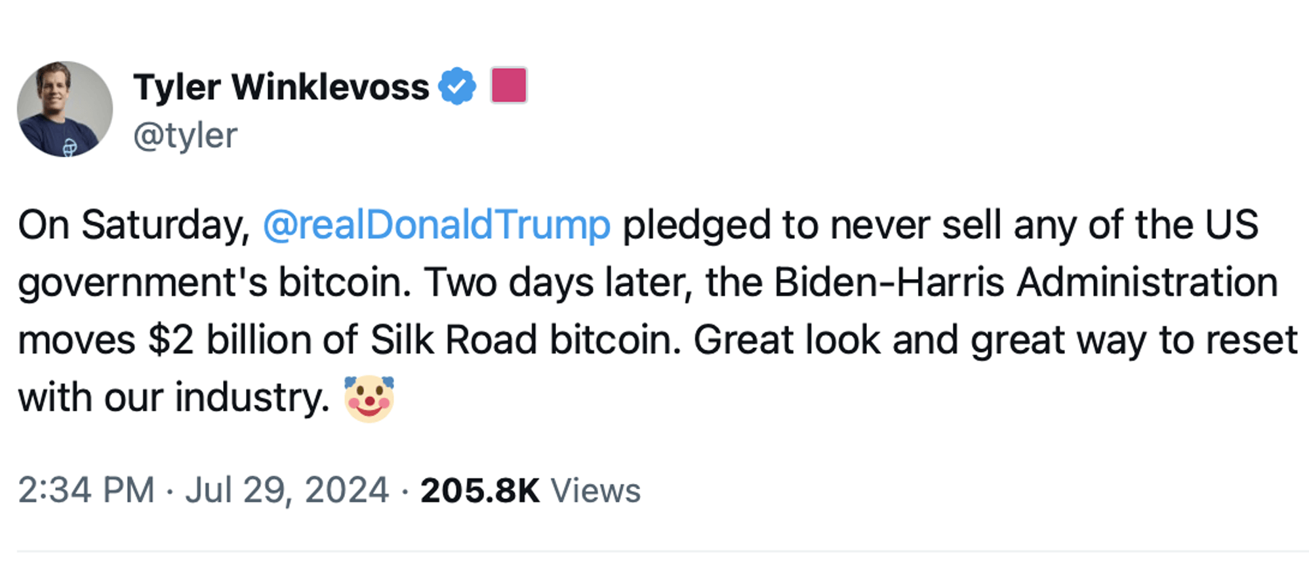This screenshot has width=1309, height=575.
Task: Open the 205.8K view count
Action: (479, 491)
